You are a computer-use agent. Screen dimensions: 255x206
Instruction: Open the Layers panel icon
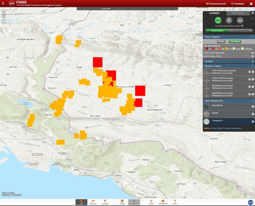click(x=122, y=202)
